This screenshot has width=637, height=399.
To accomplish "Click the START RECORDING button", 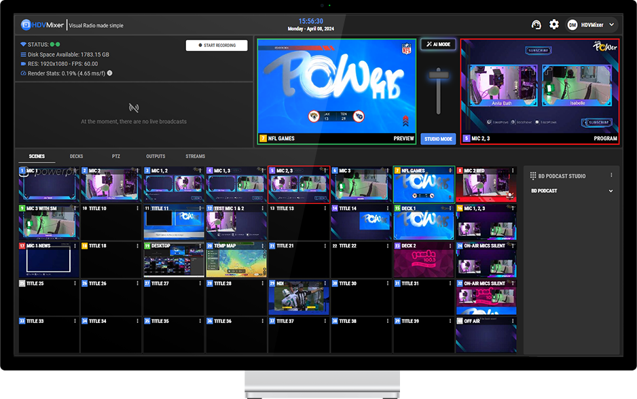I will [x=217, y=45].
